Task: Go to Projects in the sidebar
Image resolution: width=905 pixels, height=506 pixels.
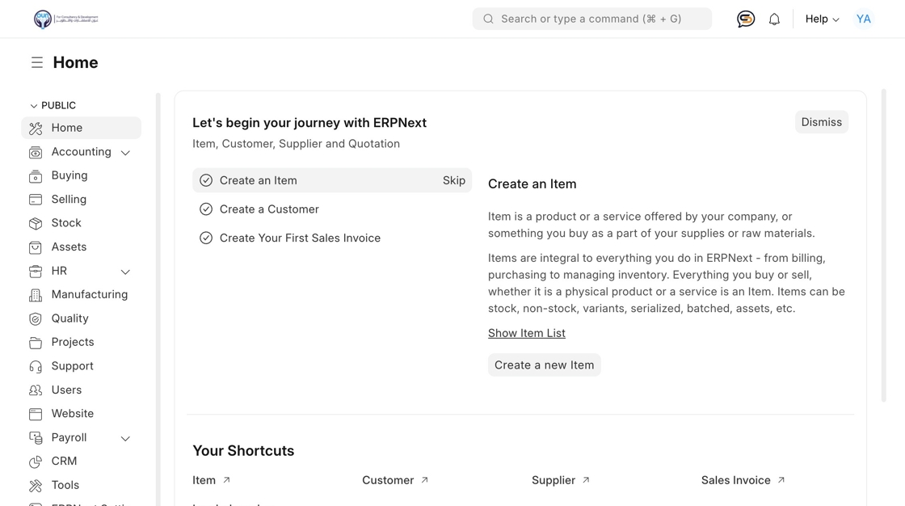Action: 73,343
